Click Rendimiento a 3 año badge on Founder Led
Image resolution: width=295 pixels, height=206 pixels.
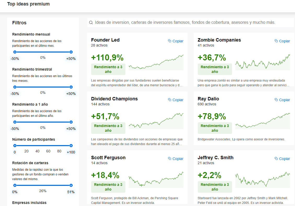108,69
